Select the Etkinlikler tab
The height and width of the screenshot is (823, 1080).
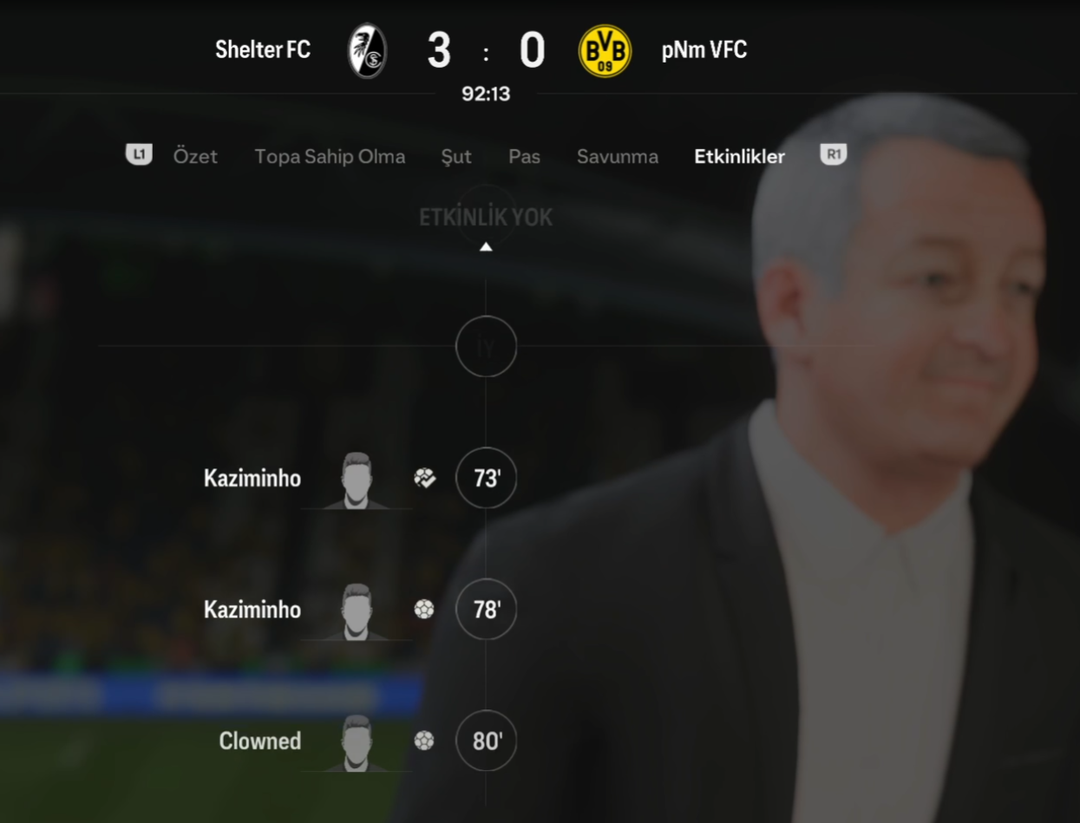[739, 157]
